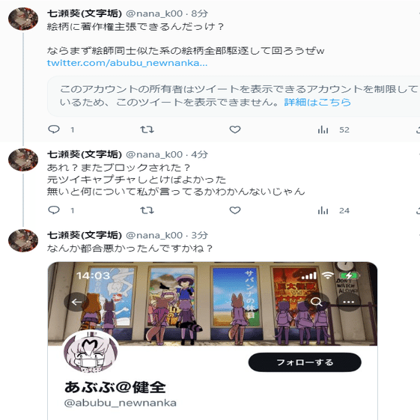
Task: Open twitter.com/abubu_newnanka link
Action: click(x=127, y=63)
